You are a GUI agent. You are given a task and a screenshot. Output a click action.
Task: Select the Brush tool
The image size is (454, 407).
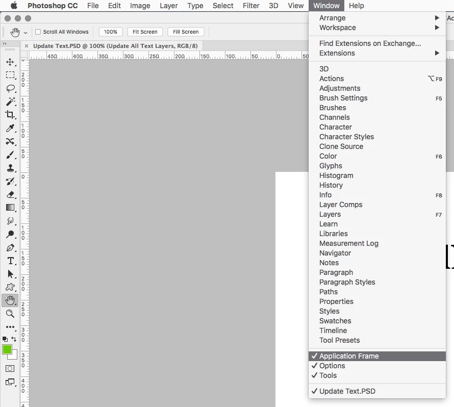[x=10, y=155]
